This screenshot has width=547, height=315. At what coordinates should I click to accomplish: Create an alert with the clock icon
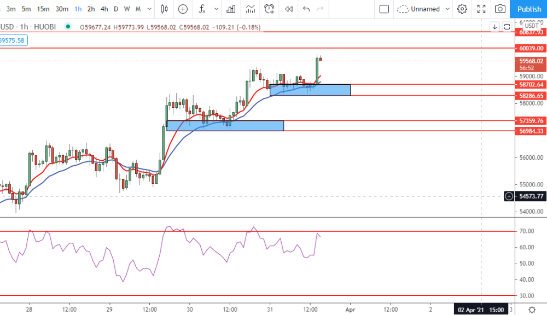pos(269,9)
